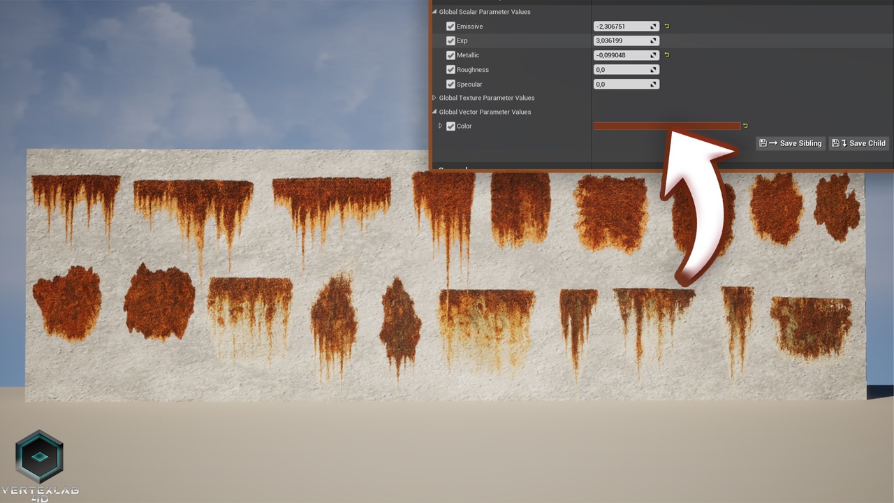This screenshot has height=503, width=894.
Task: Select the Roughness parameter label
Action: click(473, 70)
